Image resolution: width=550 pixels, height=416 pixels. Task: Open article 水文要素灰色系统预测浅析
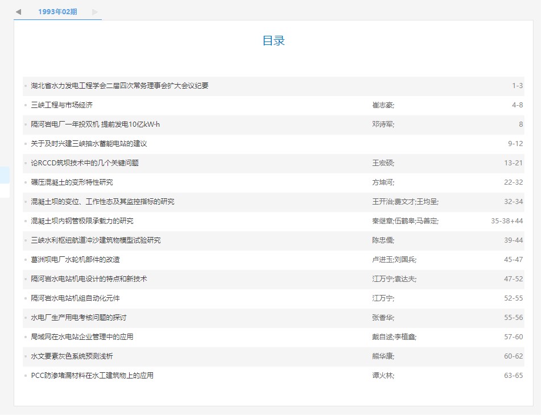[72, 356]
